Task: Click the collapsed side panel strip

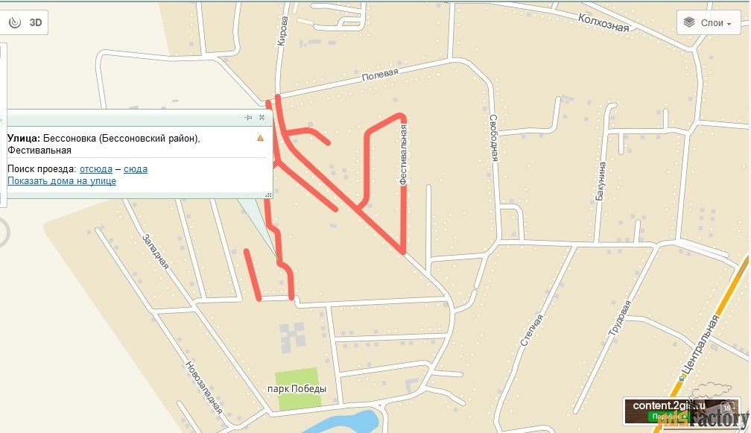Action: click(3, 124)
